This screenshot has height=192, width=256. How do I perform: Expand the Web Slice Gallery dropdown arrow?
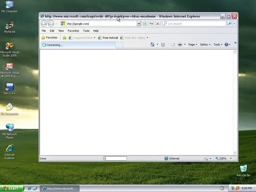pyautogui.click(x=147, y=38)
